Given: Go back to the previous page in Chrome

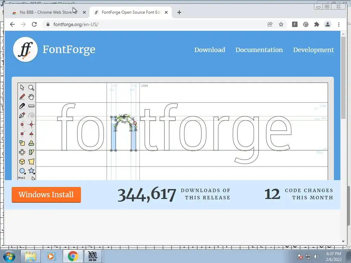Looking at the screenshot, I should (x=12, y=24).
